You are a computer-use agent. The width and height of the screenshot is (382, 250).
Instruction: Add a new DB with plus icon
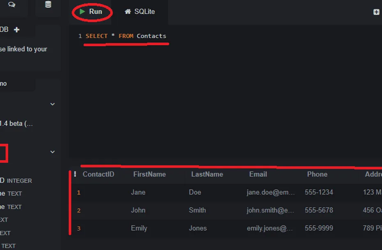(17, 30)
